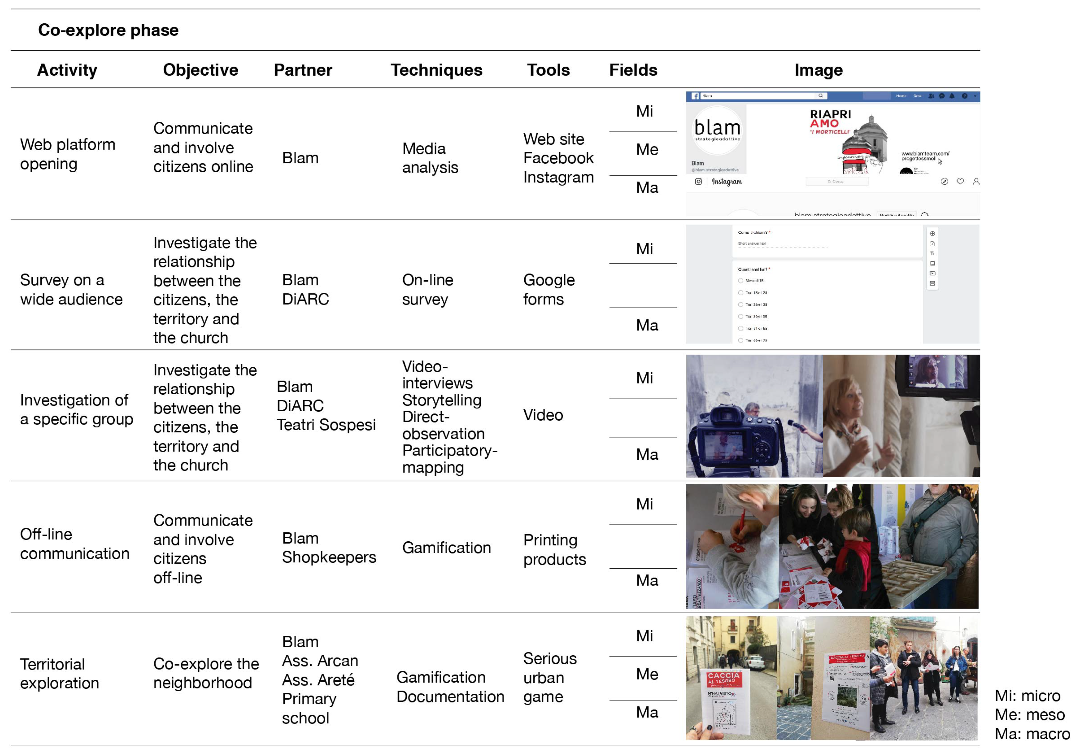
Task: Click Crea in the Facebook top bar
Action: [917, 96]
